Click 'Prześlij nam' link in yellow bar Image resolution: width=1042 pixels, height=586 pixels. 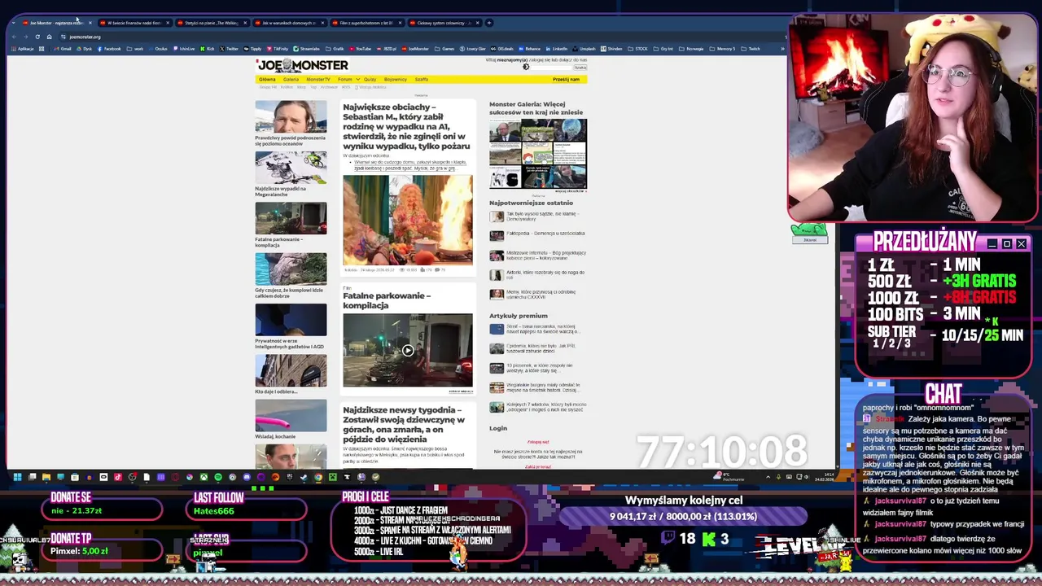click(566, 79)
